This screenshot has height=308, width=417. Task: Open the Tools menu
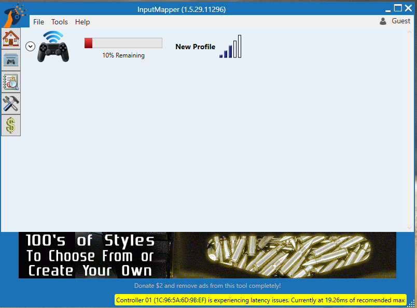point(60,22)
